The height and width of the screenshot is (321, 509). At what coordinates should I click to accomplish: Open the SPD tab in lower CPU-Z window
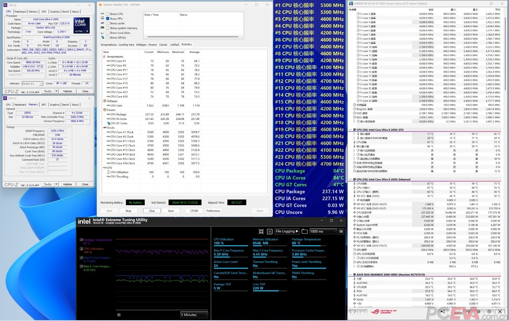44,105
